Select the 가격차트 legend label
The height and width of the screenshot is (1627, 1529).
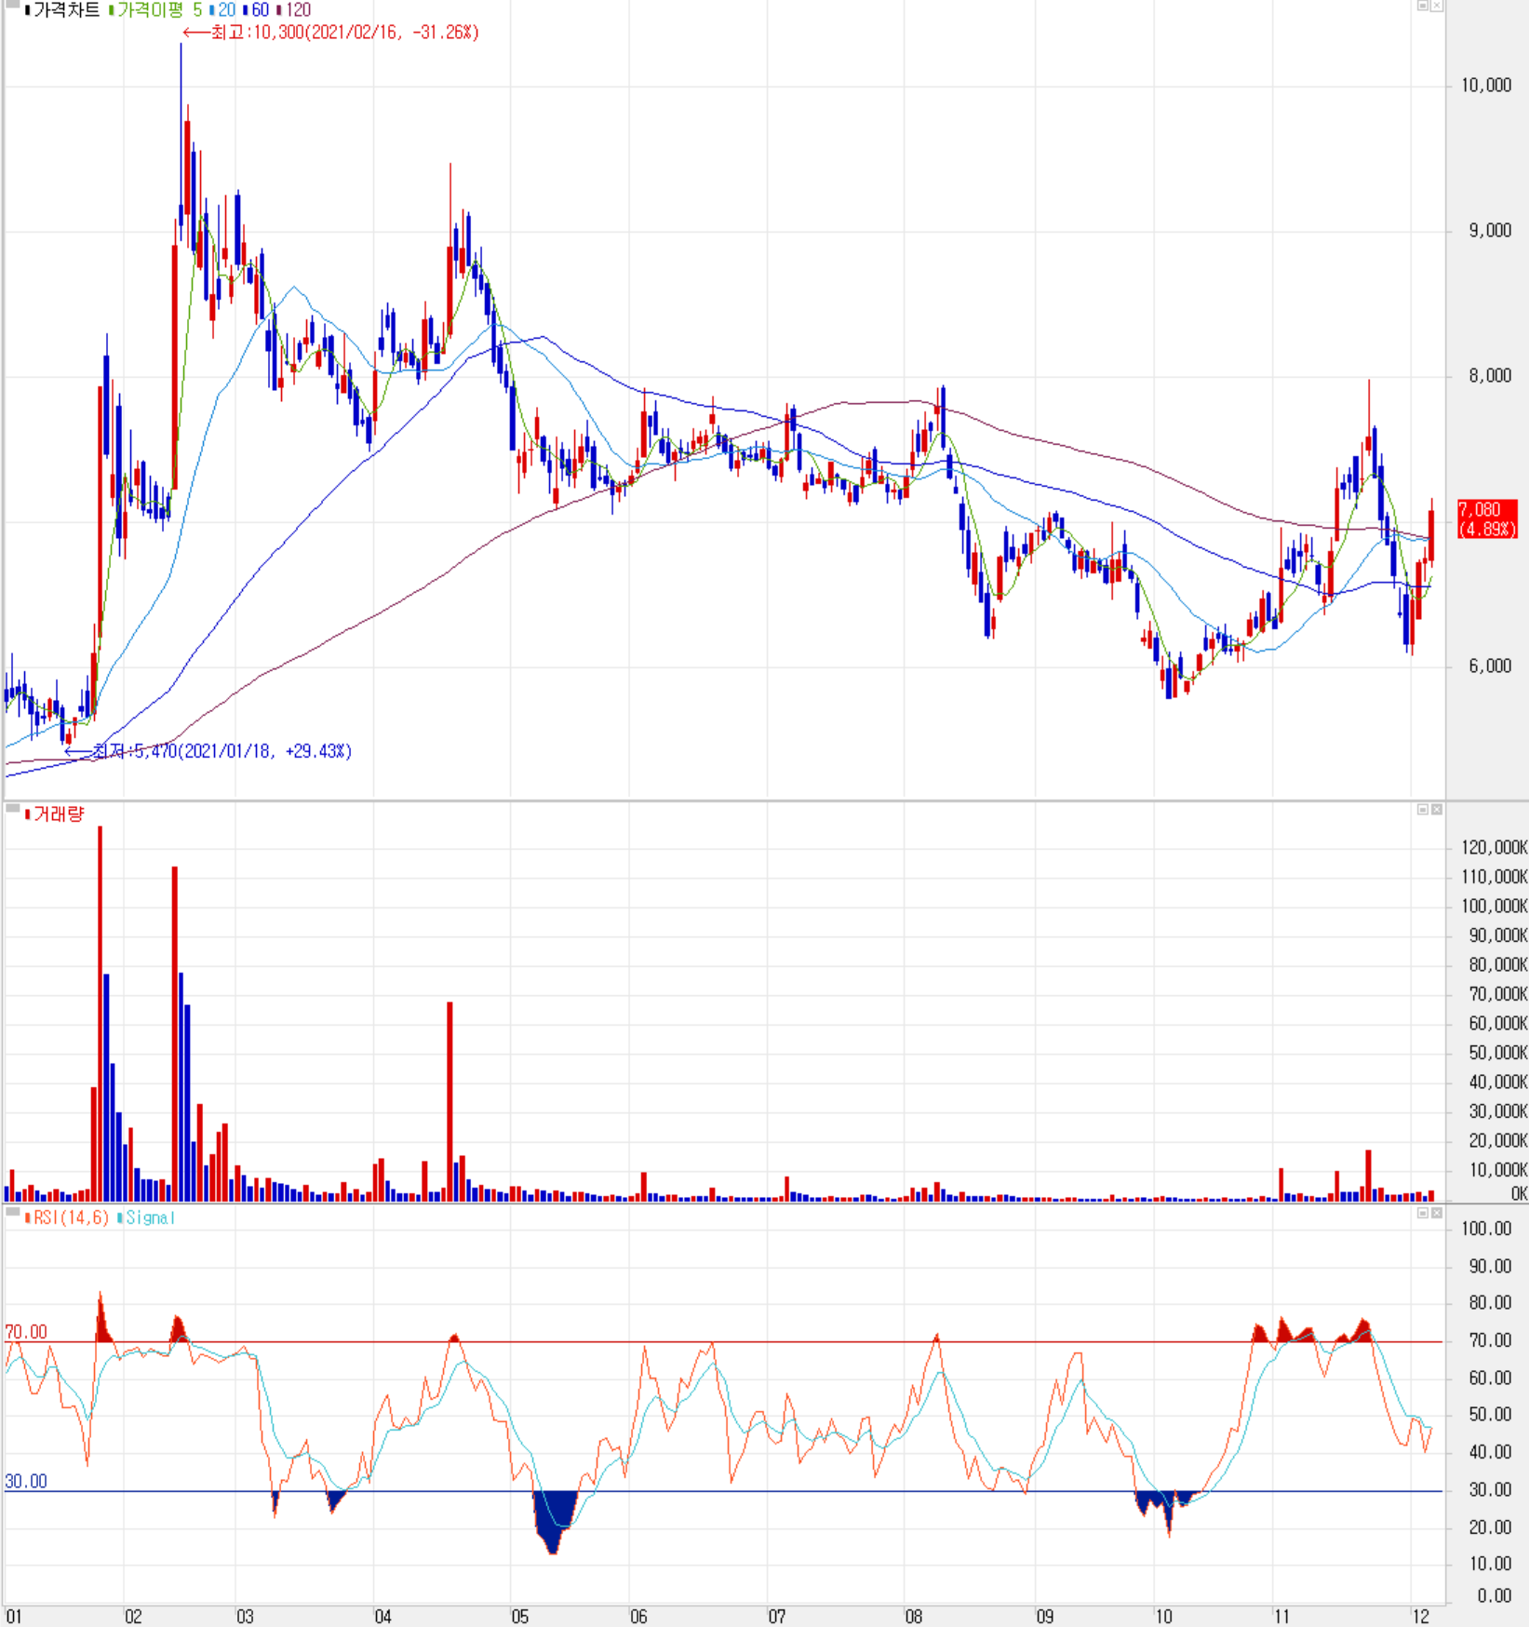67,10
